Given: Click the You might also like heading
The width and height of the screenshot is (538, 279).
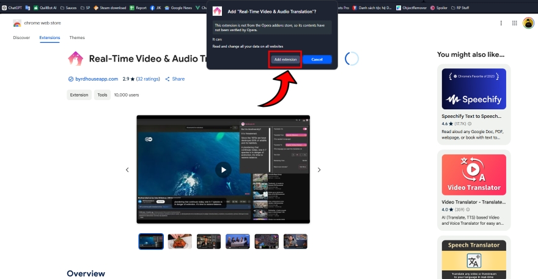Looking at the screenshot, I should [471, 54].
